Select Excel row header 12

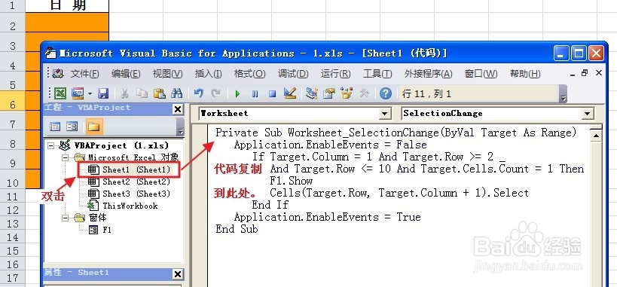tap(13, 210)
